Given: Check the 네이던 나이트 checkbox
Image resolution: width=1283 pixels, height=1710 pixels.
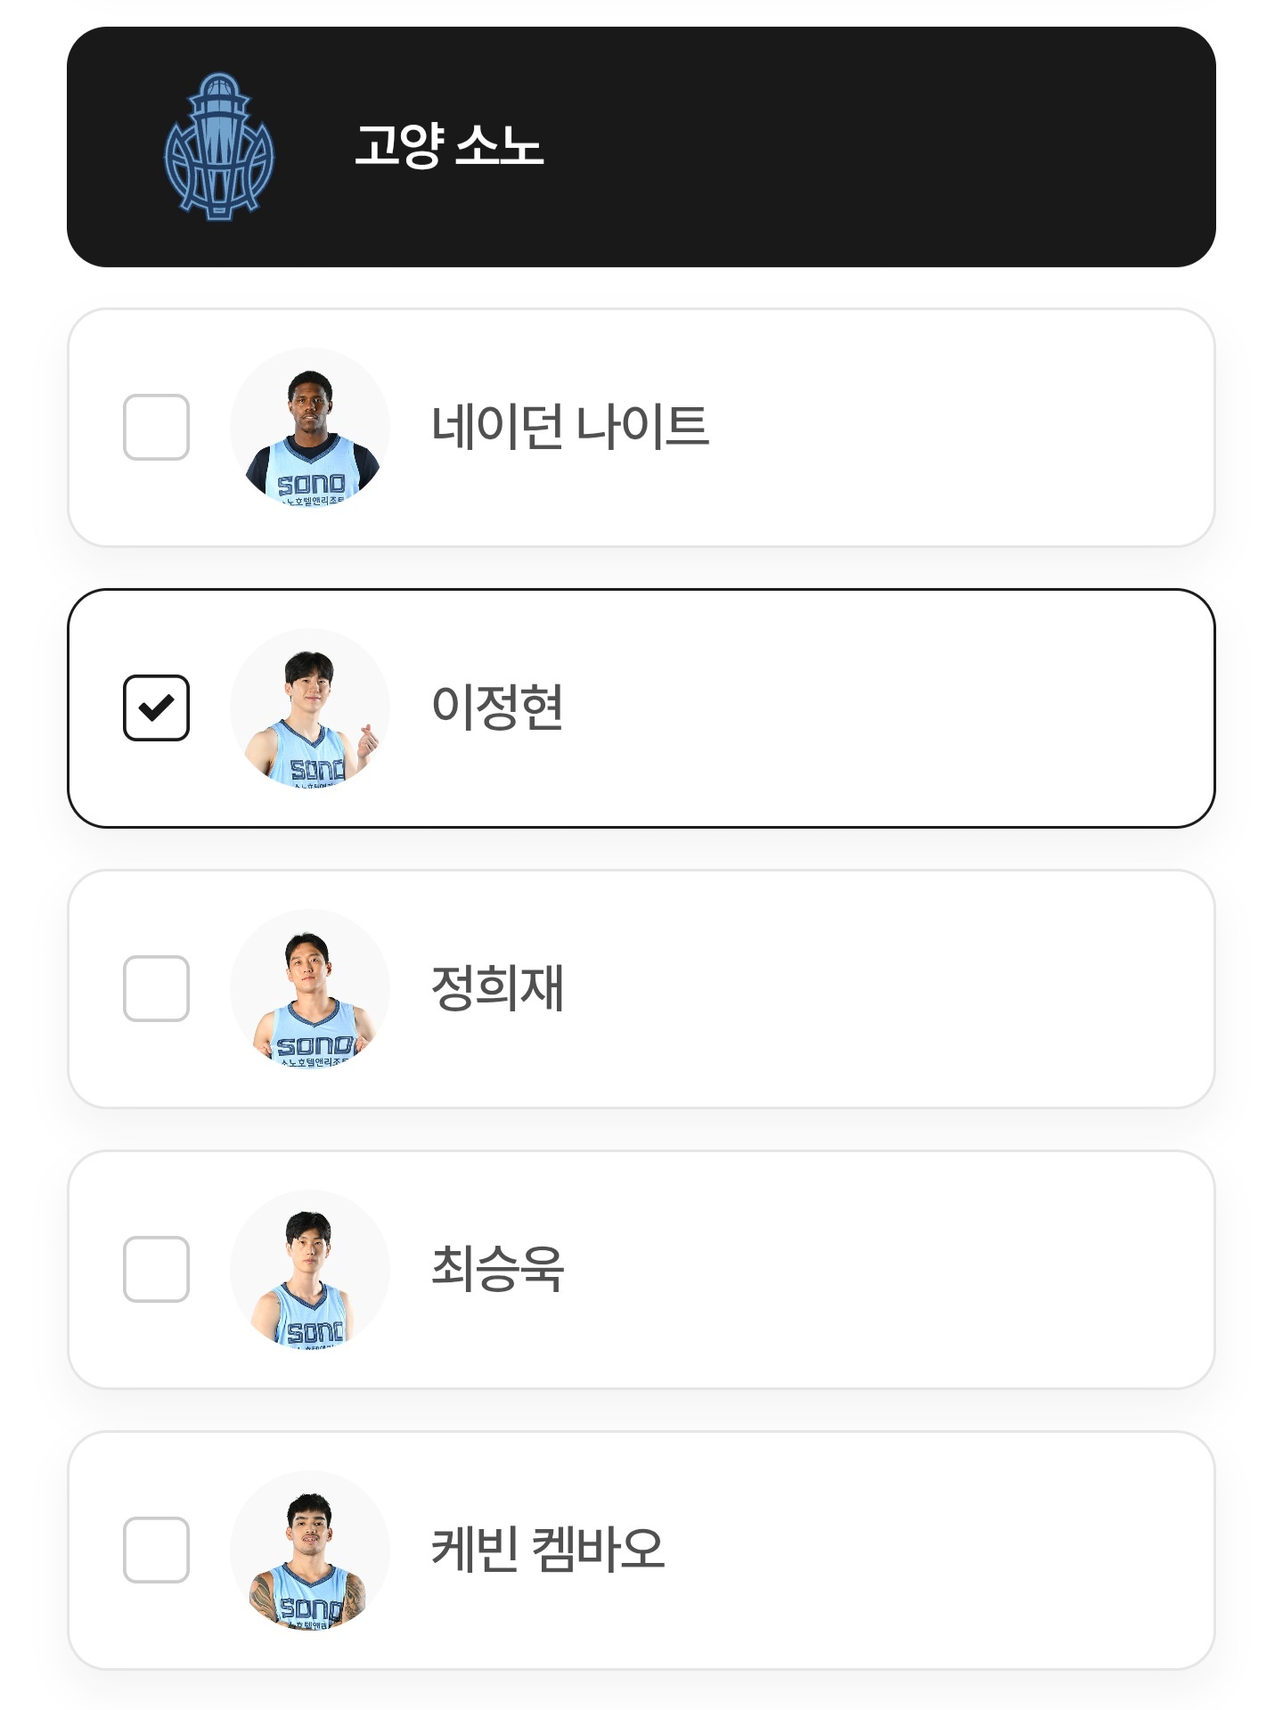Looking at the screenshot, I should (156, 427).
